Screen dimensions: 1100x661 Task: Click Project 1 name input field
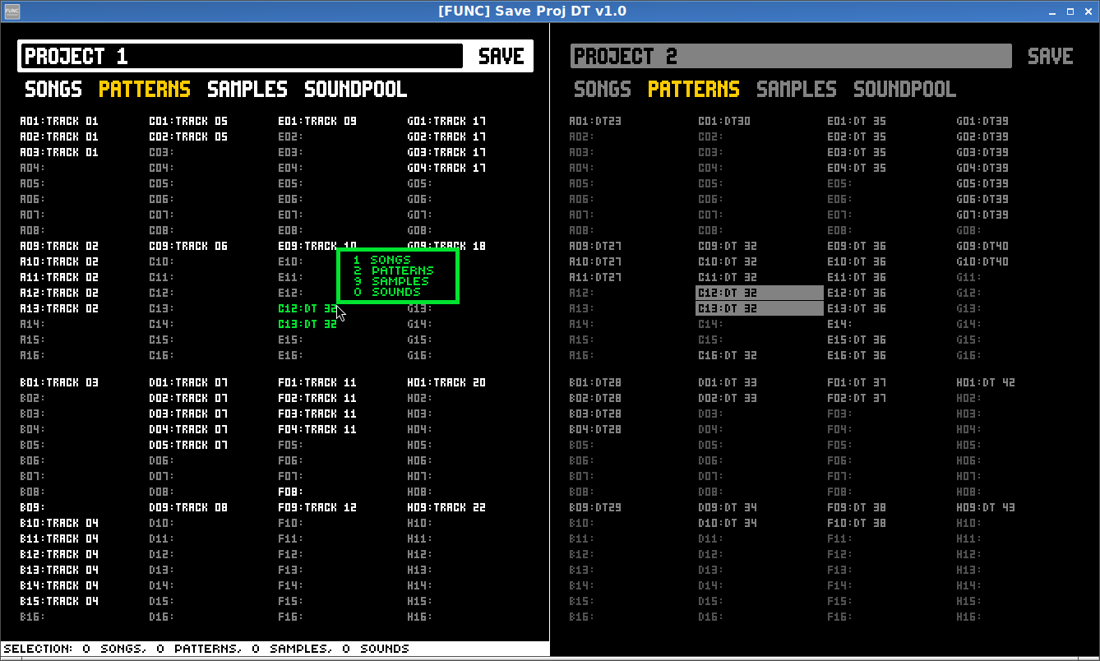pos(243,56)
